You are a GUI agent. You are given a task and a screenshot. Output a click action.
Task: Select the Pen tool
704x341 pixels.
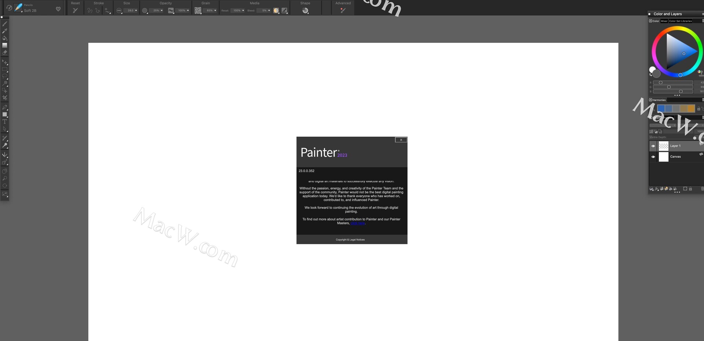pyautogui.click(x=5, y=107)
